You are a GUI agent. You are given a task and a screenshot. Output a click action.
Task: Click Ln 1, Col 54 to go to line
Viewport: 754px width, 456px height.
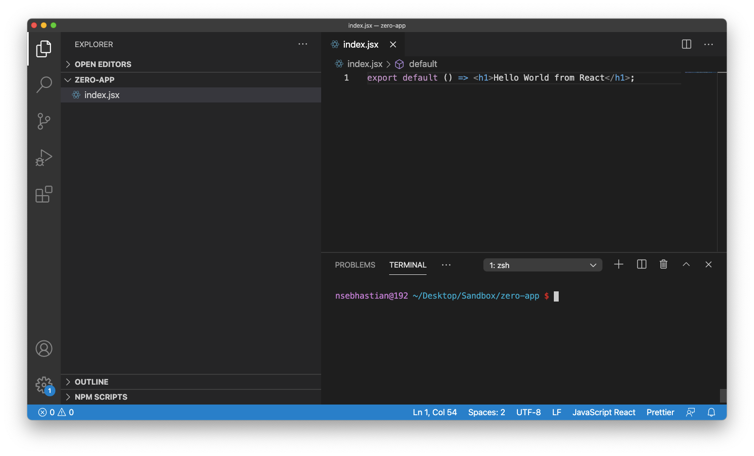[434, 412]
